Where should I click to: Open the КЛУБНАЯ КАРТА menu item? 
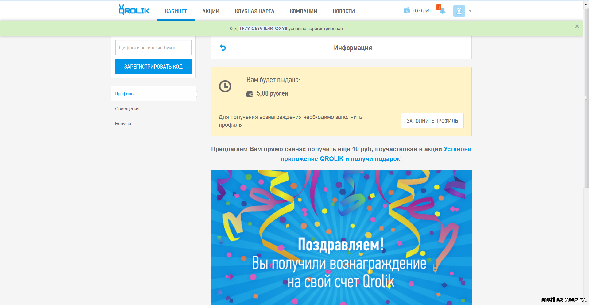[x=254, y=11]
